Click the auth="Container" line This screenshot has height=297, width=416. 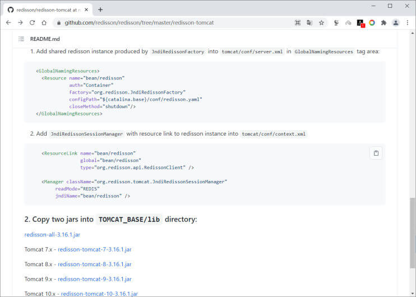pyautogui.click(x=91, y=85)
